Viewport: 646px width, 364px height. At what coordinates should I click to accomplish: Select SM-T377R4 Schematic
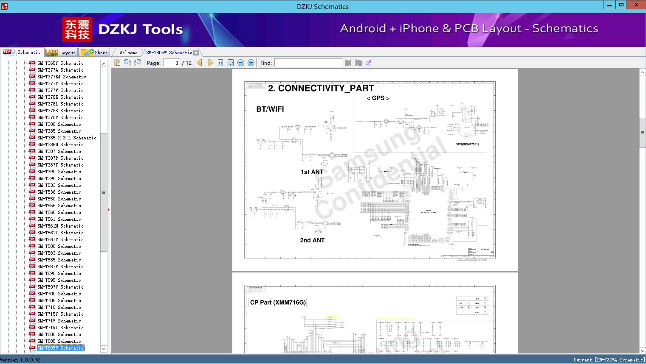coord(62,77)
